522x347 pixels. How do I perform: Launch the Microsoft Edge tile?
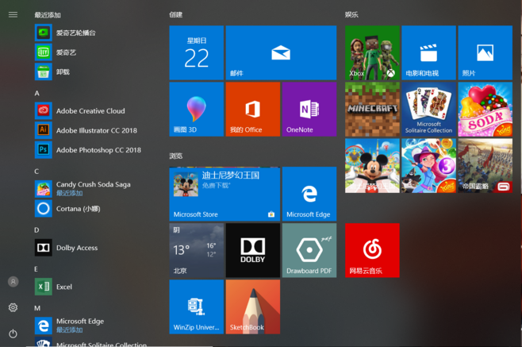click(309, 194)
